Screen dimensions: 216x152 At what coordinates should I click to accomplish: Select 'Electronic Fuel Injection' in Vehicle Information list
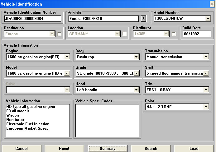[27, 124]
